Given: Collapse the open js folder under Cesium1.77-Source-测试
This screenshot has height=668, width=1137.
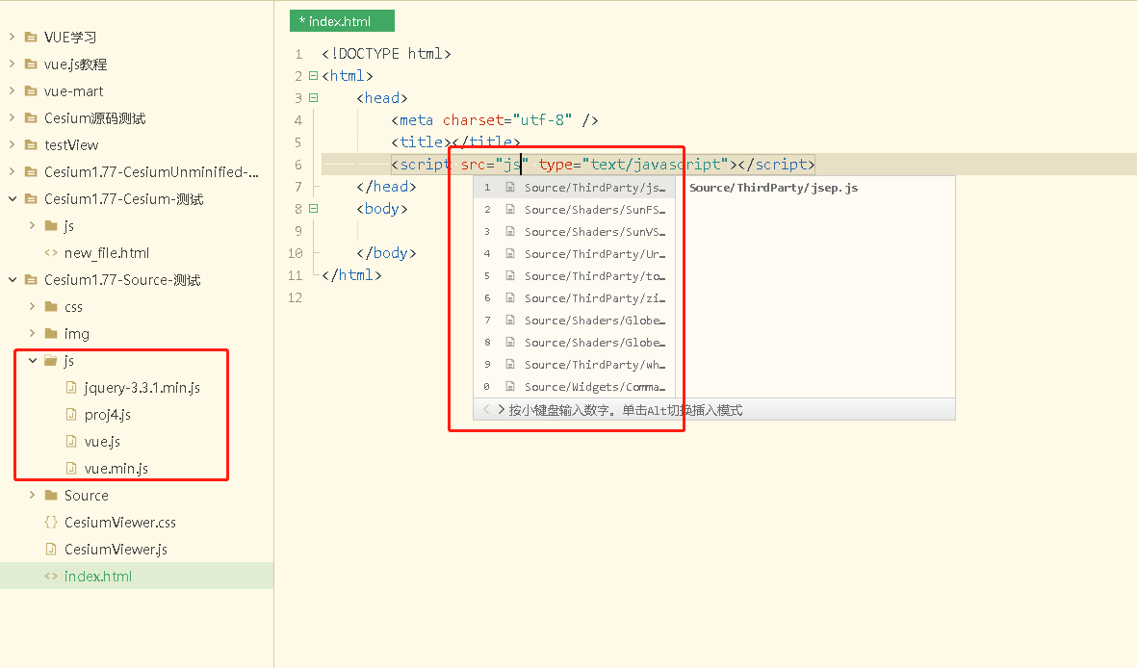Looking at the screenshot, I should tap(33, 361).
